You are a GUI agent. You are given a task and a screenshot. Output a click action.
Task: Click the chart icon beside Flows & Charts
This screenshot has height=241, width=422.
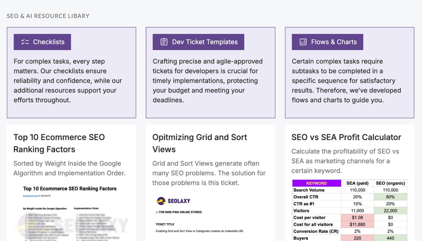[303, 42]
